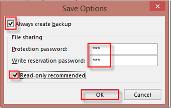The image size is (171, 108).
Task: Click the "Read-only recommended" label text
Action: pos(53,75)
